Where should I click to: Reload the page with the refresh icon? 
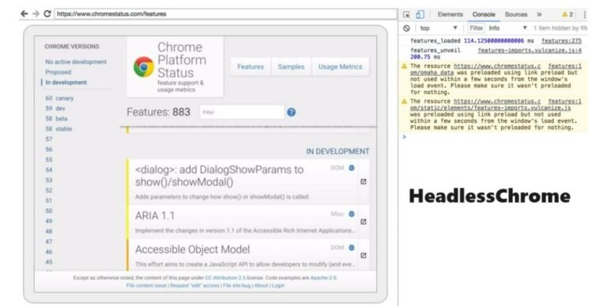pos(47,14)
